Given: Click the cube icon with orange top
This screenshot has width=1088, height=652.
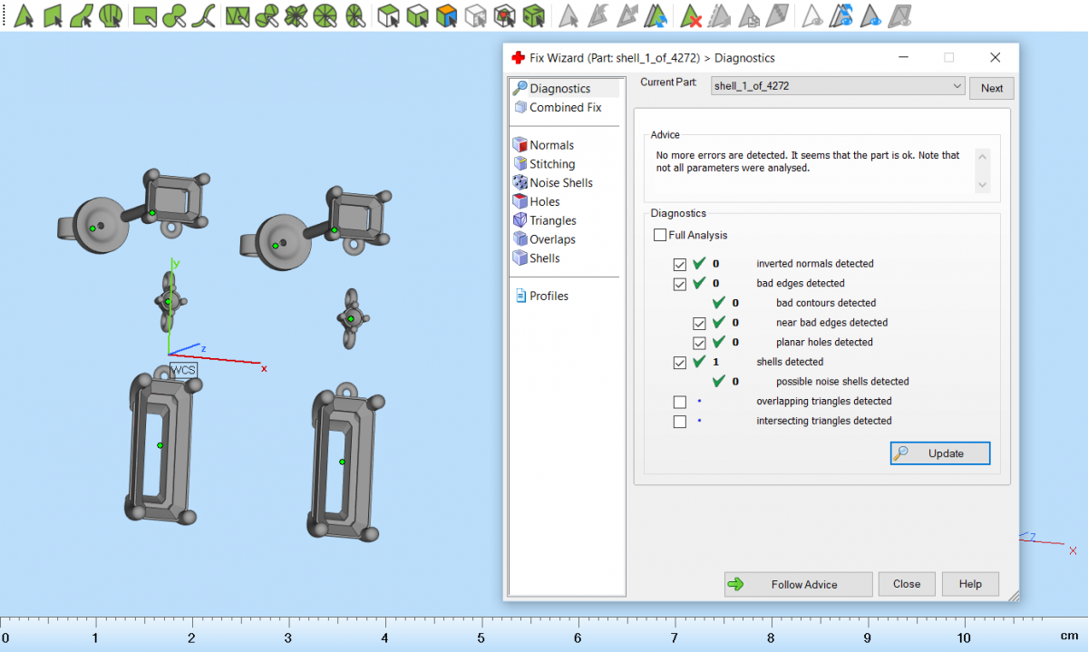Looking at the screenshot, I should coord(445,15).
